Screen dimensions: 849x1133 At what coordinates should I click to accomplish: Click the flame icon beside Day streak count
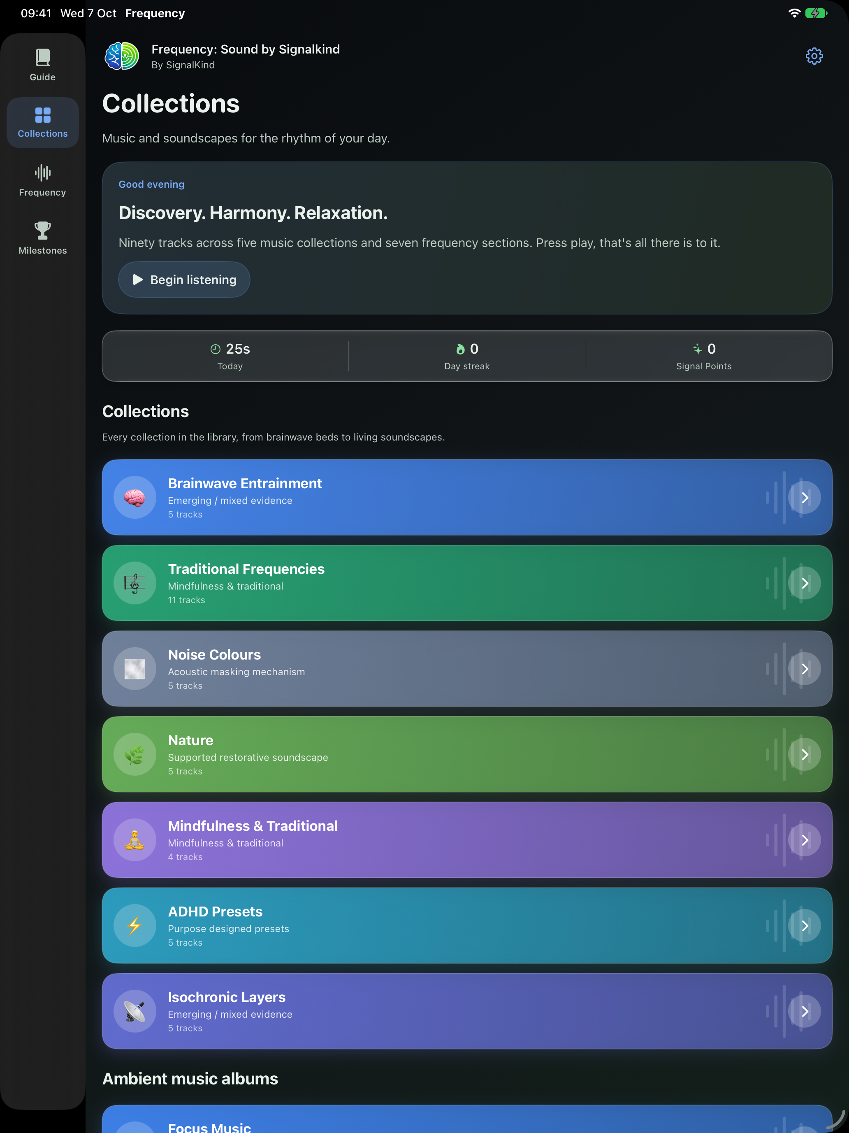(x=461, y=349)
